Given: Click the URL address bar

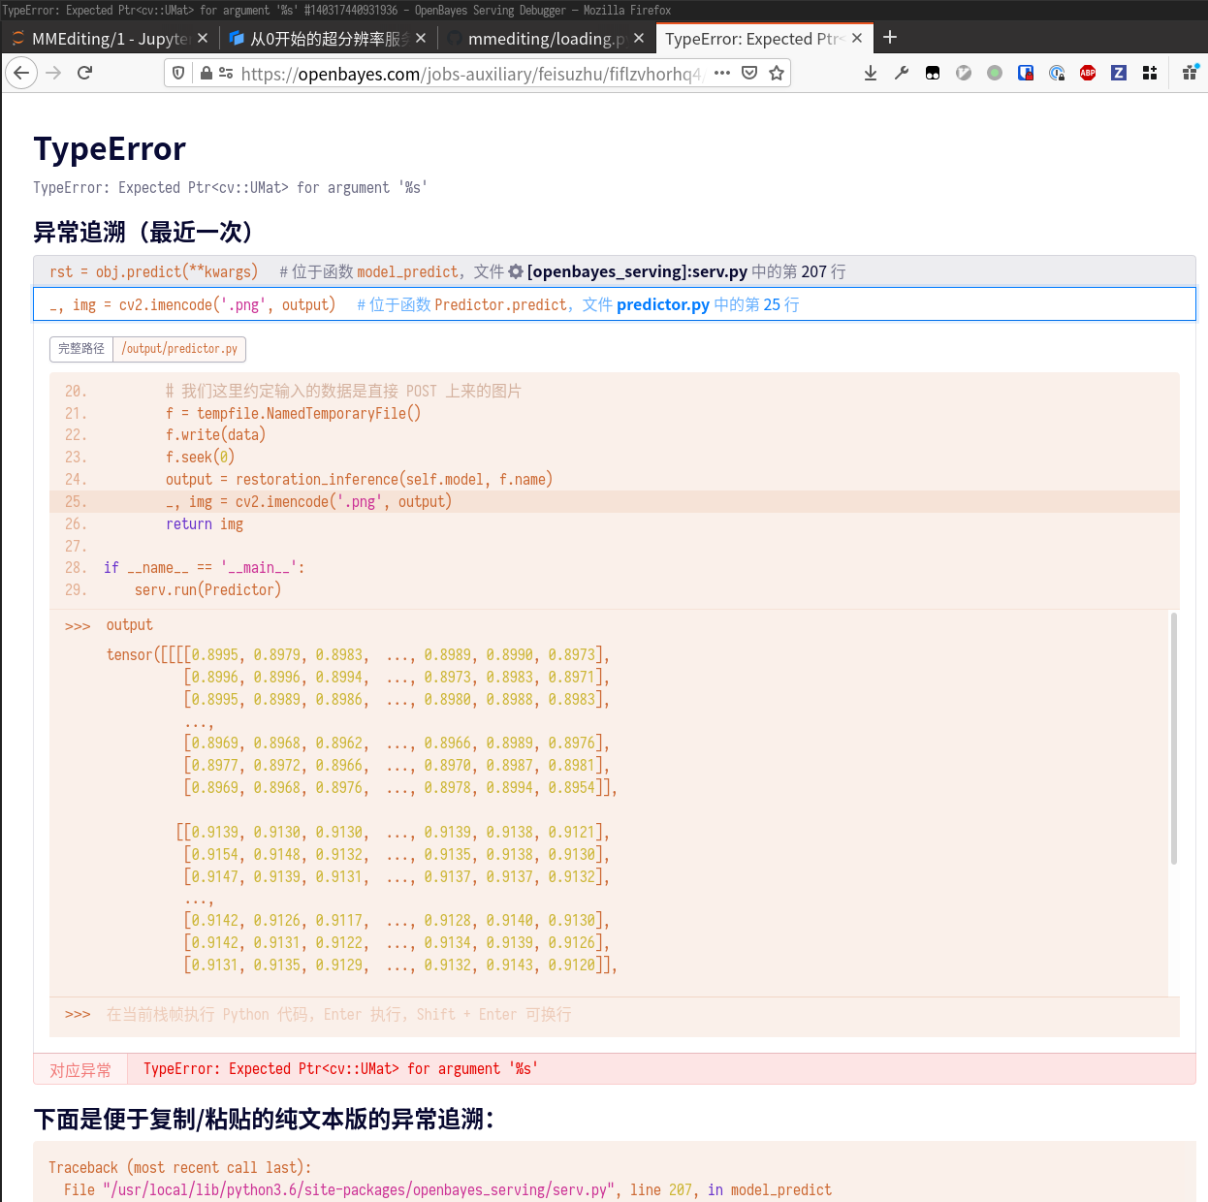Looking at the screenshot, I should [470, 74].
